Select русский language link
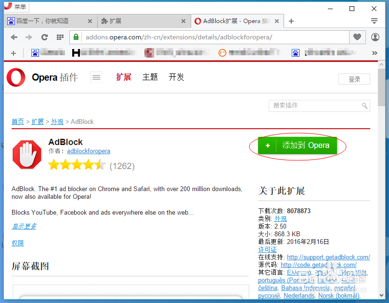 [269, 296]
